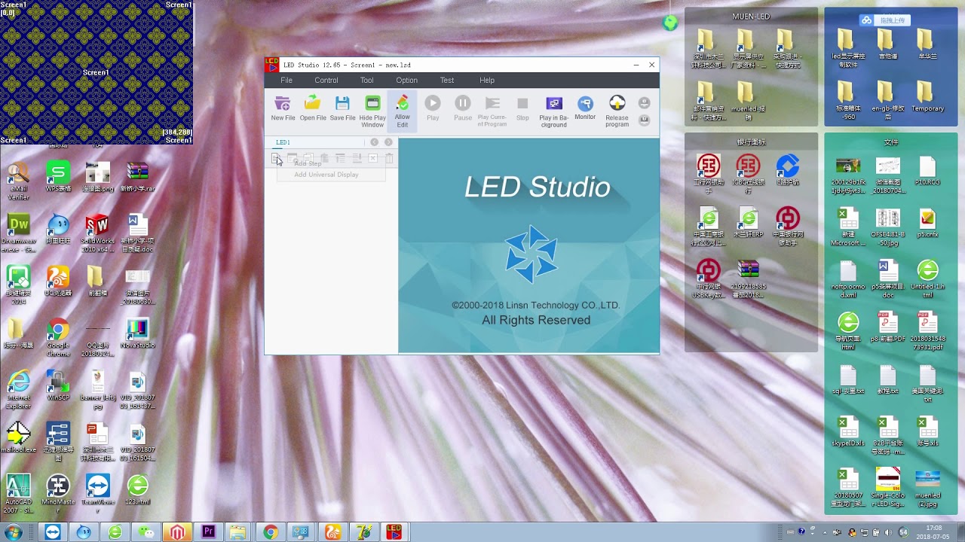Click the Stop playback button

click(522, 108)
